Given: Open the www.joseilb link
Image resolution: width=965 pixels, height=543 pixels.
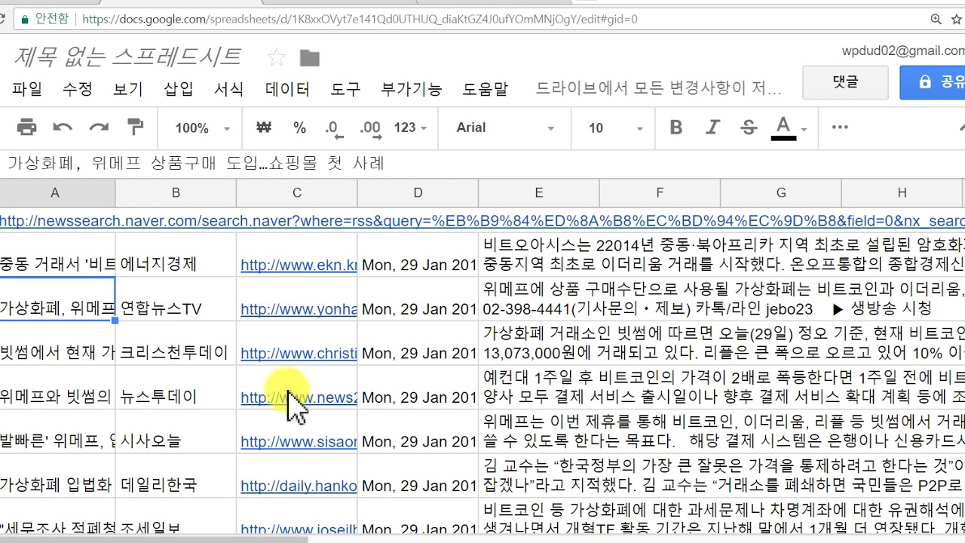Looking at the screenshot, I should [x=299, y=529].
